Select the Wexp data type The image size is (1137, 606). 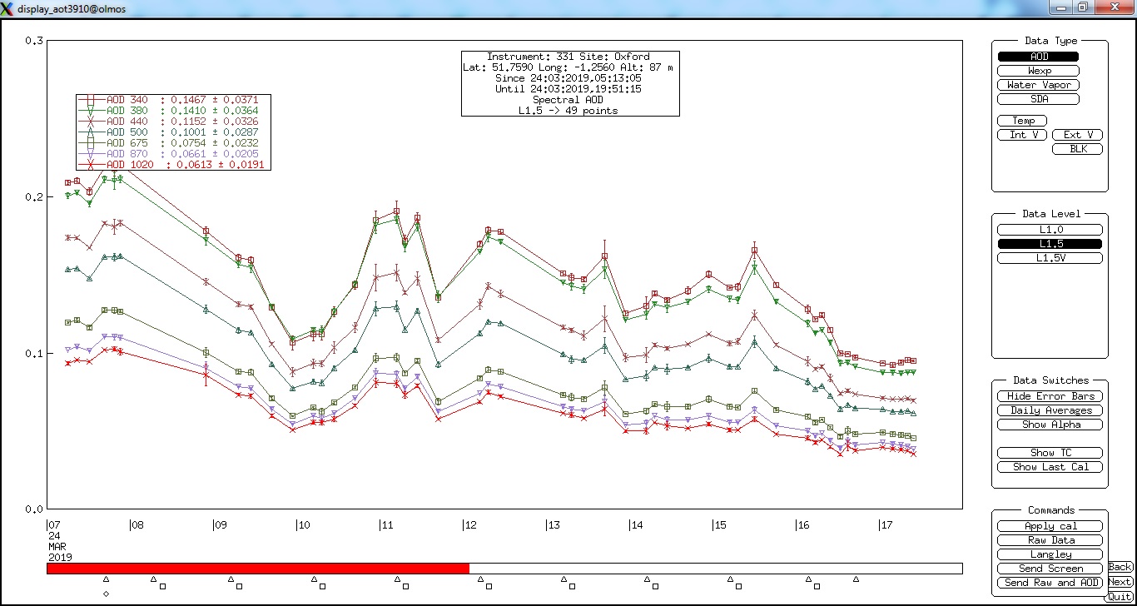click(1038, 71)
